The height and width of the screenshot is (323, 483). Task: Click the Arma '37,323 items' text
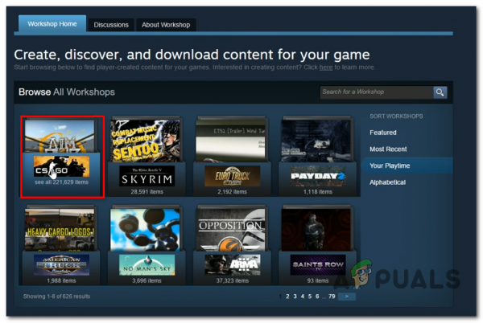click(x=233, y=280)
